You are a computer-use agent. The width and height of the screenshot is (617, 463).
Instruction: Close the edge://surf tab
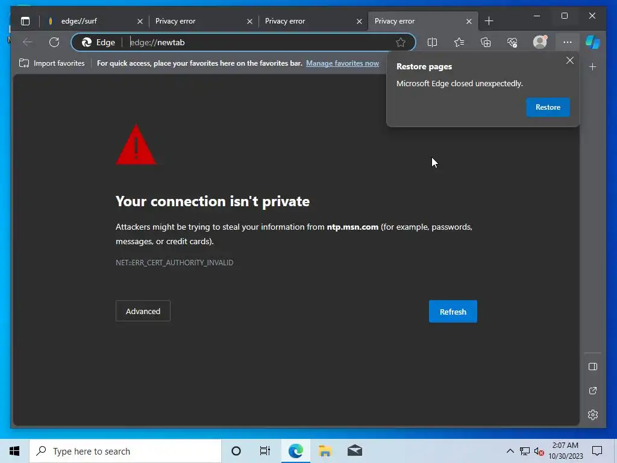[140, 21]
